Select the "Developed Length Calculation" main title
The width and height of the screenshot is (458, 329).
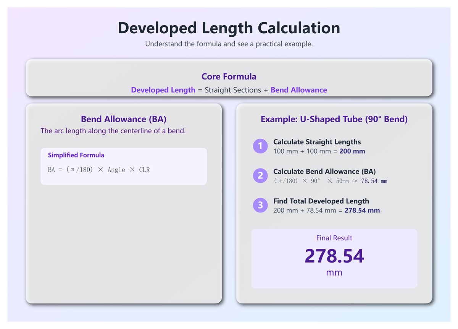point(229,28)
